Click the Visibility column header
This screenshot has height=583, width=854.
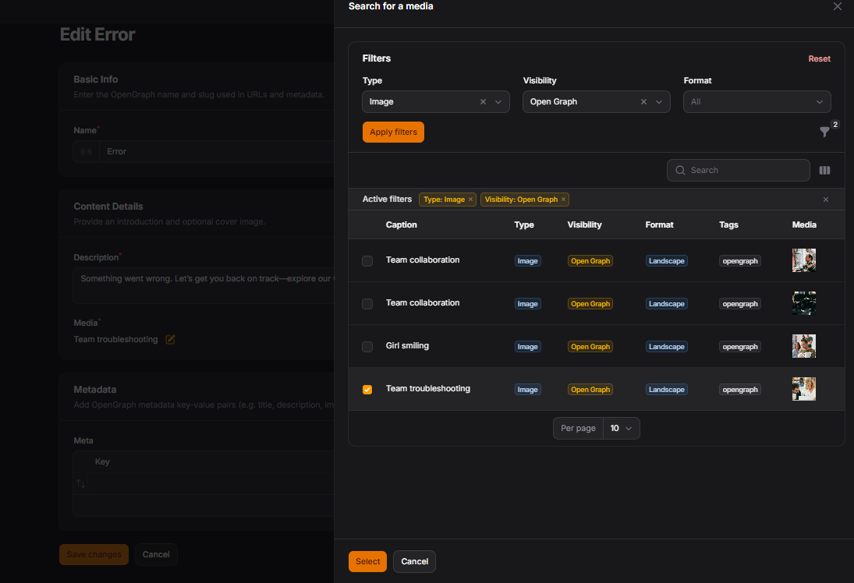click(584, 224)
